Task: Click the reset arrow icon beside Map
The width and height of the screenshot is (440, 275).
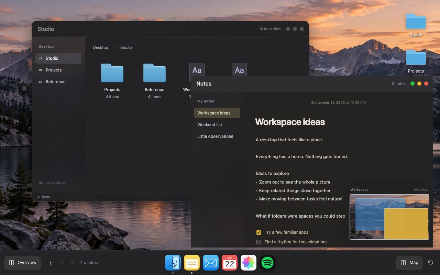Action: (x=430, y=263)
